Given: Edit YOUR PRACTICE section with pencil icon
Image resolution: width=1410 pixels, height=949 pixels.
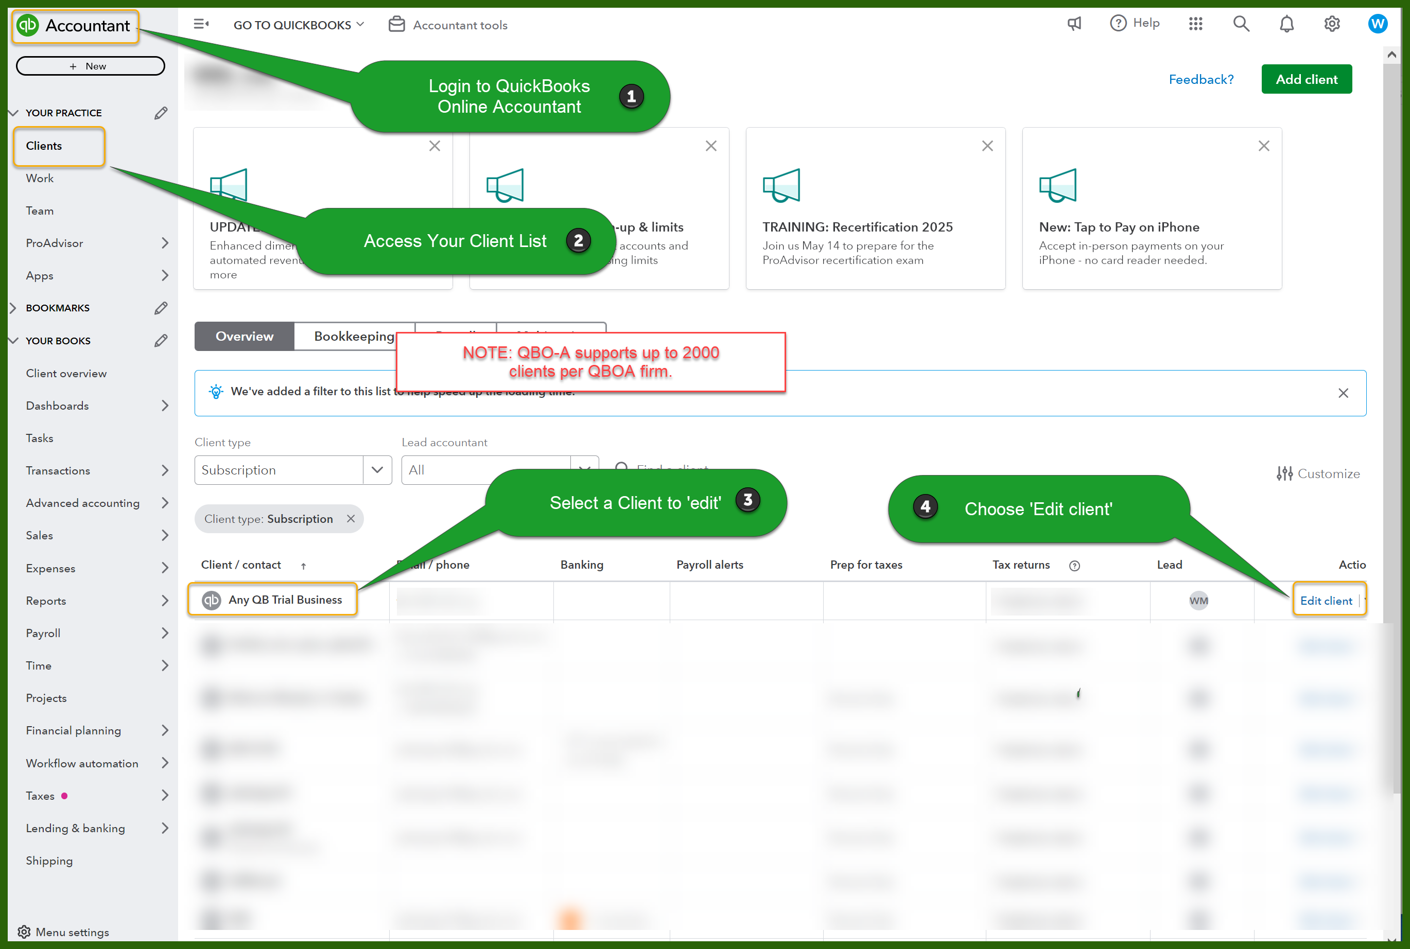Looking at the screenshot, I should (161, 113).
